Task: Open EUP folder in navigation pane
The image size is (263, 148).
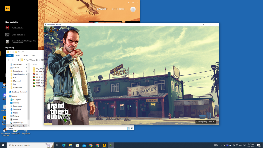Action: 14,78
